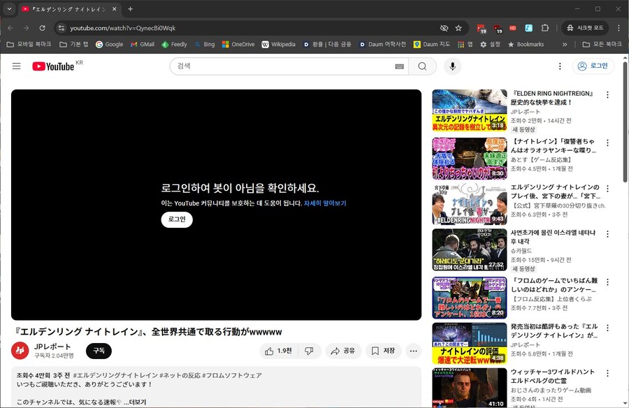This screenshot has height=408, width=629.
Task: Open hashtag #フロムソフトウェア
Action: pos(232,375)
